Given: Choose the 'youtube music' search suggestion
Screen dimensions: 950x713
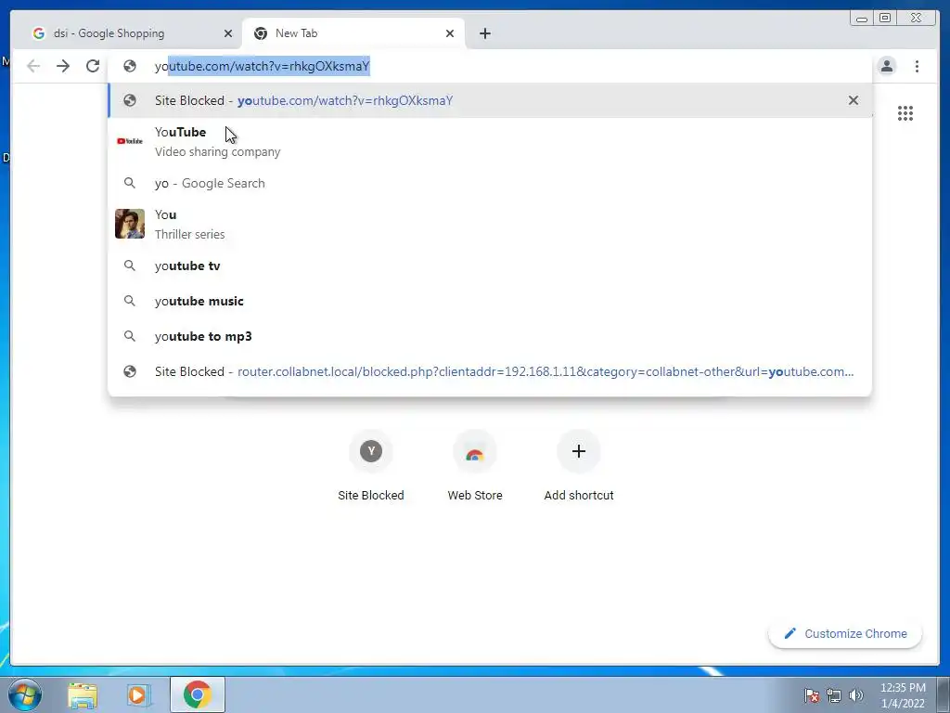Looking at the screenshot, I should (x=490, y=301).
